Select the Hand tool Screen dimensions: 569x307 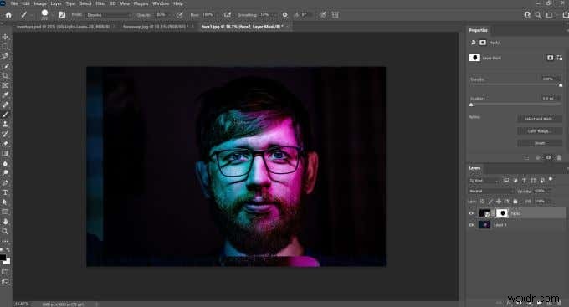pyautogui.click(x=5, y=222)
